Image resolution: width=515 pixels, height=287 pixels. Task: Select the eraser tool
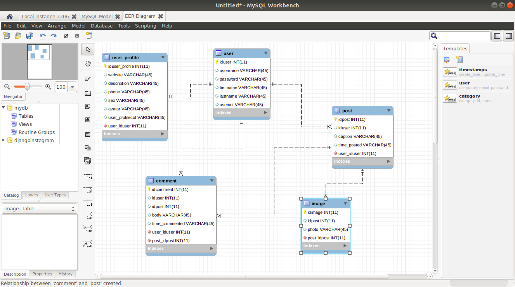88,78
